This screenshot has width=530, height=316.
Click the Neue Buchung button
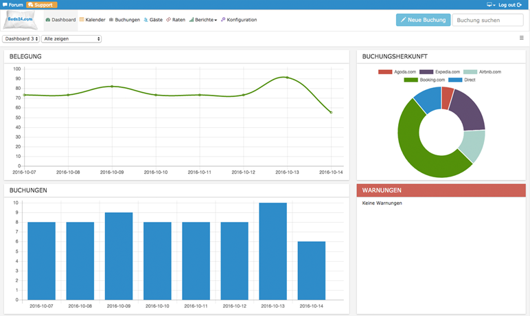(x=423, y=20)
